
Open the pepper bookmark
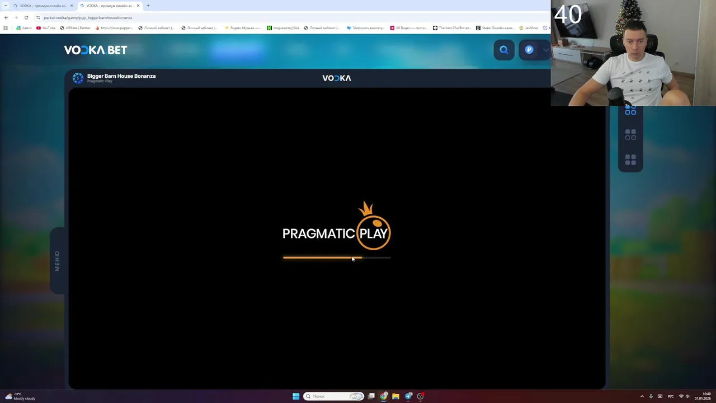[114, 28]
